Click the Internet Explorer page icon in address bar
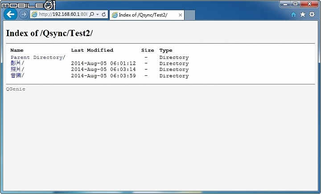 (34, 14)
